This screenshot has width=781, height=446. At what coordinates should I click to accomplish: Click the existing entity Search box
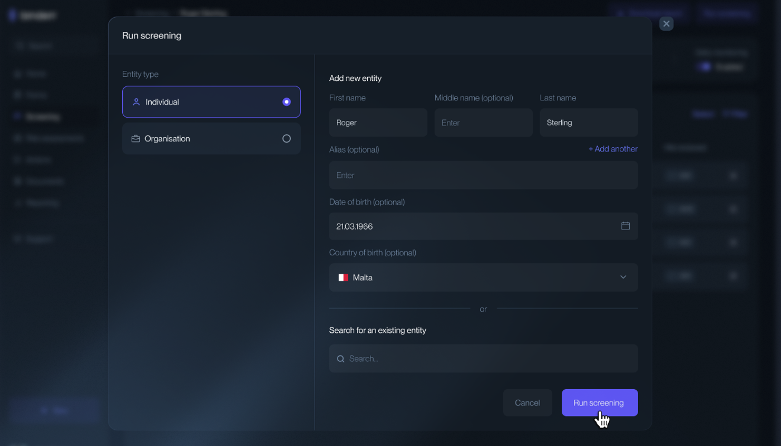pyautogui.click(x=484, y=358)
